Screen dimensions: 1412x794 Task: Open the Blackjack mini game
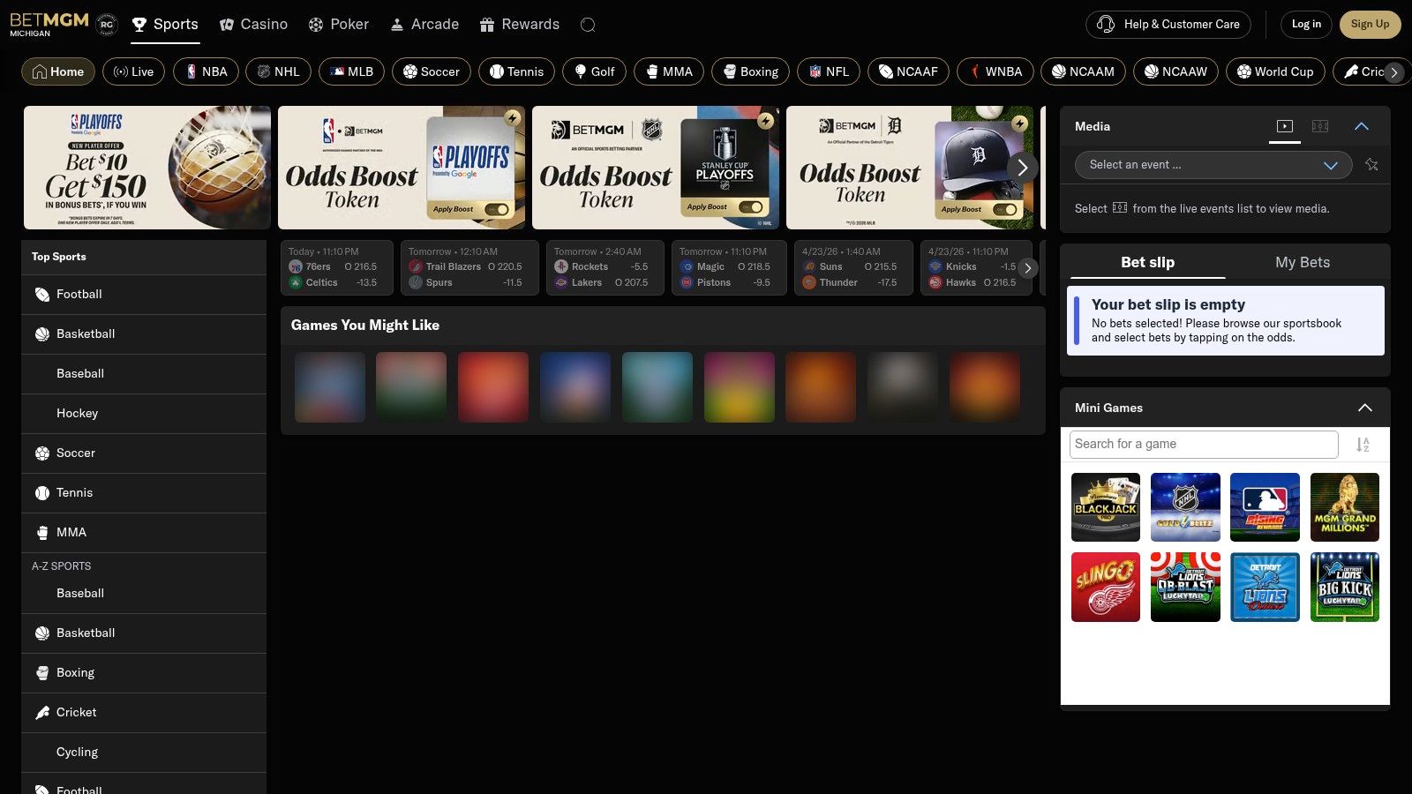tap(1105, 507)
